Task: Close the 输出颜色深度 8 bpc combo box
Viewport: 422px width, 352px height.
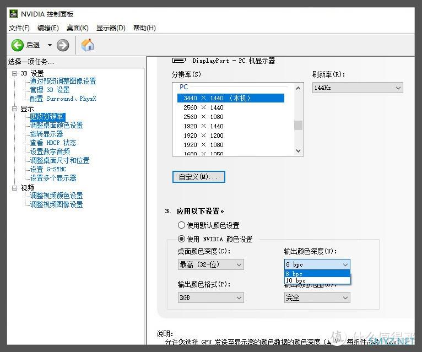Action: tap(317, 264)
